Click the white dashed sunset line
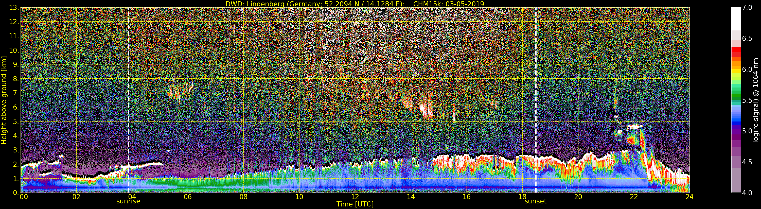Screen dimensions: 761x209 pyautogui.click(x=536, y=100)
